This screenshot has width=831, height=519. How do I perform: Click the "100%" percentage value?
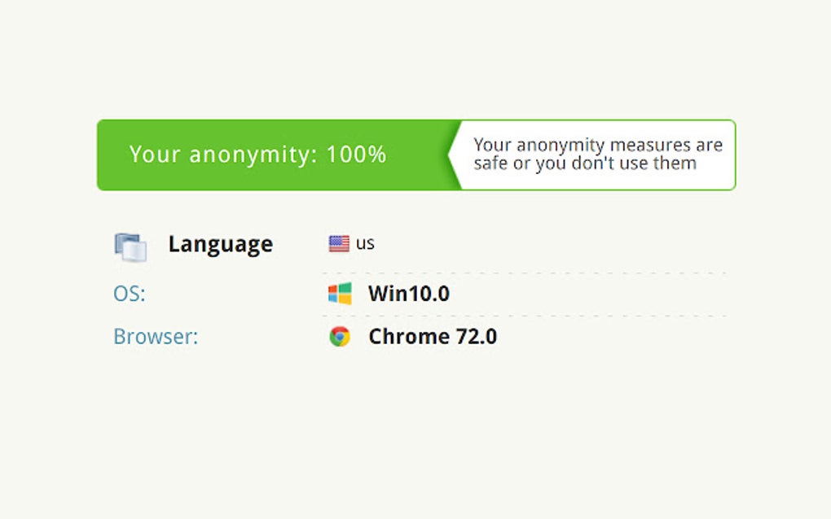coord(356,155)
